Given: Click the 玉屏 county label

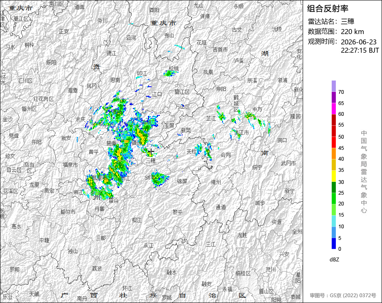Looking at the screenshot, I should [x=169, y=126].
